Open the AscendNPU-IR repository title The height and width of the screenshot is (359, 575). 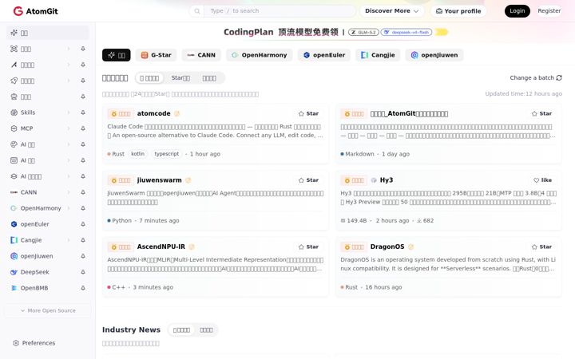161,247
